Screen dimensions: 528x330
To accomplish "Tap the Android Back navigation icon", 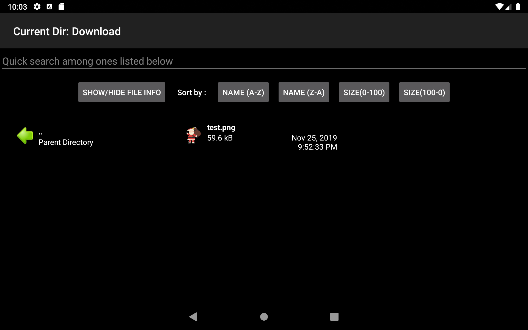I will [193, 317].
